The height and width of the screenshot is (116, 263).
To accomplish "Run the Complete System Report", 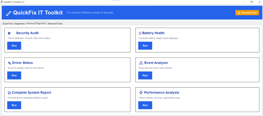I will point(14,105).
